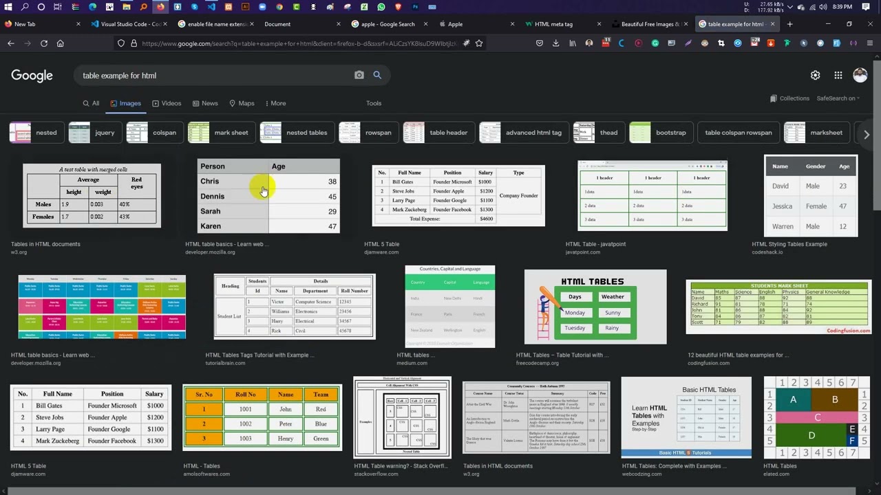The width and height of the screenshot is (881, 495).
Task: Click the javatpoint.com source label
Action: click(x=583, y=252)
